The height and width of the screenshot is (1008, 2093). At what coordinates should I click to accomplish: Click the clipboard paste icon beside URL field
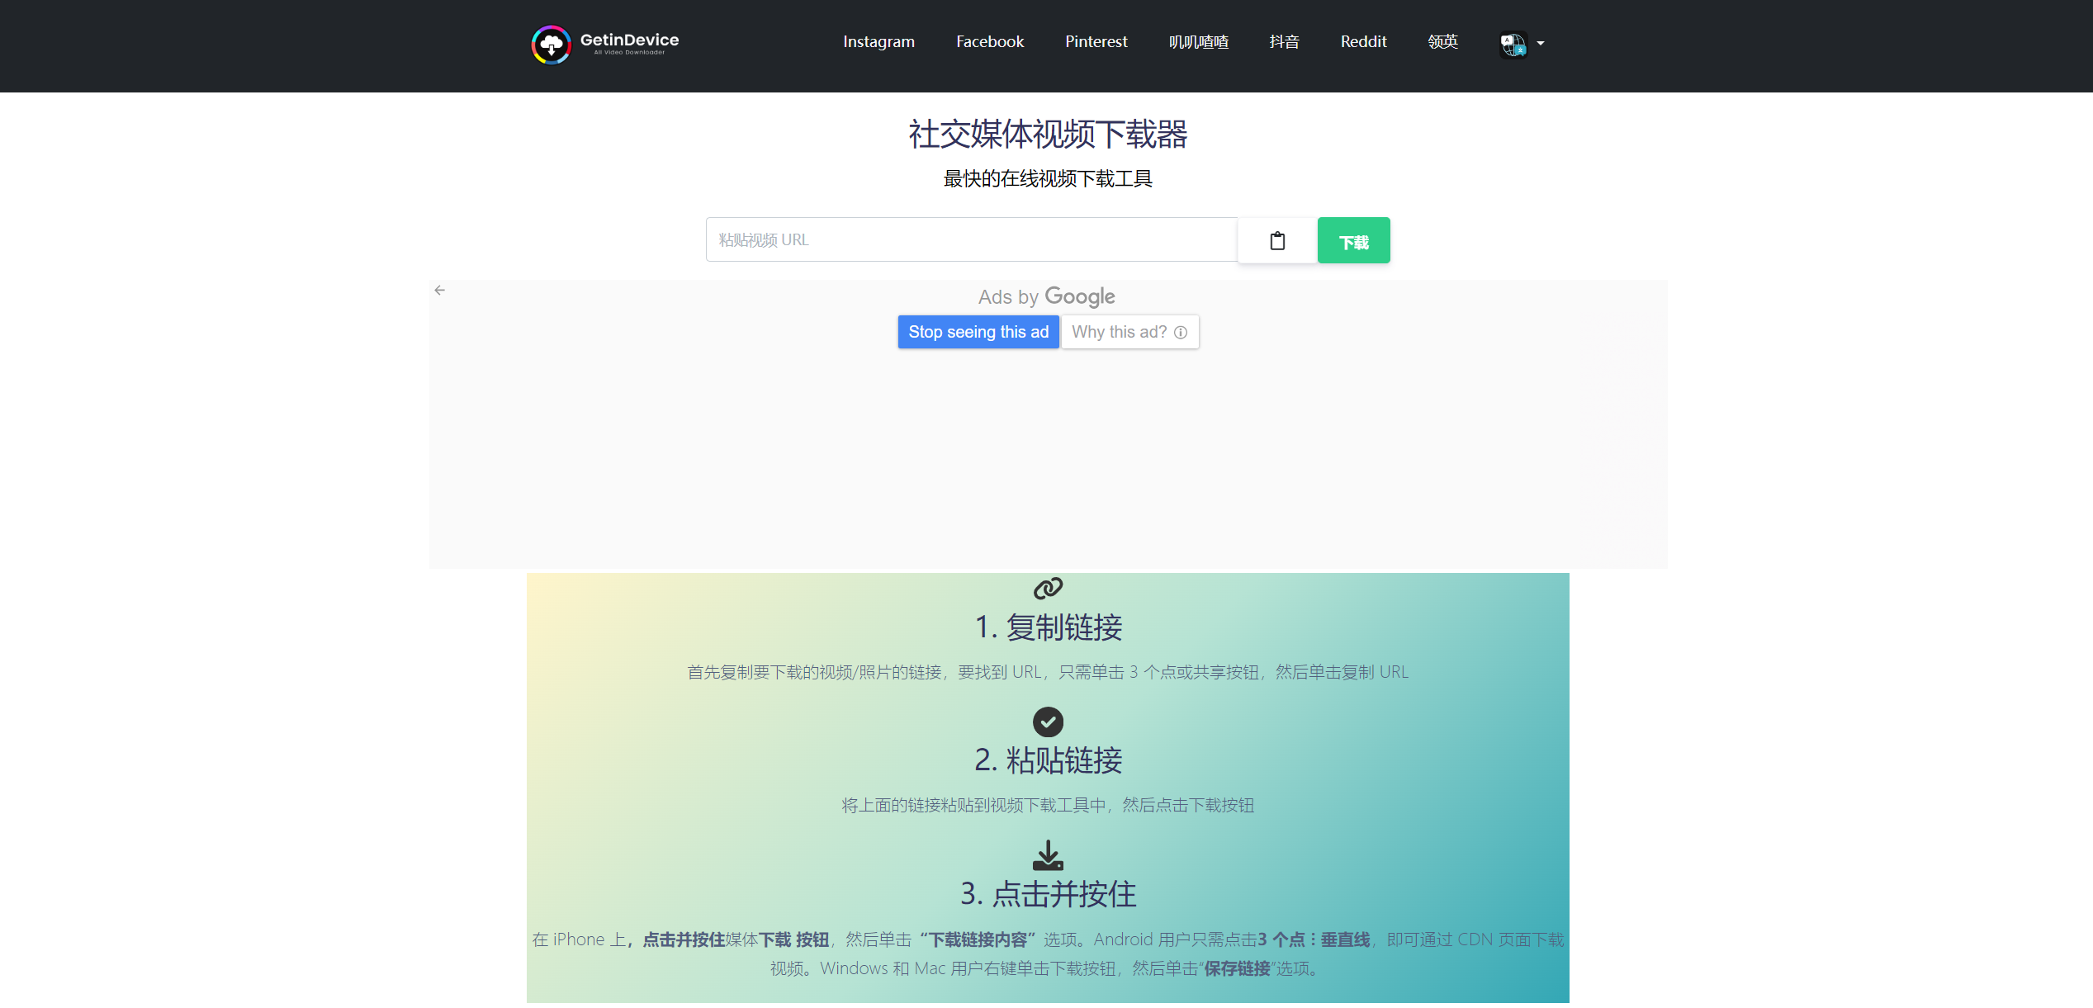click(1276, 239)
